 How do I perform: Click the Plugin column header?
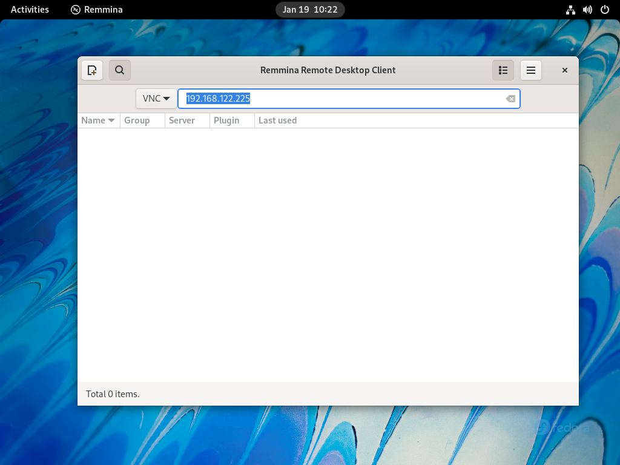(232, 120)
